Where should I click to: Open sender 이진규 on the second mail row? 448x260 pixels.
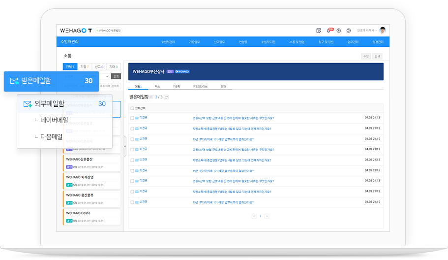point(144,128)
